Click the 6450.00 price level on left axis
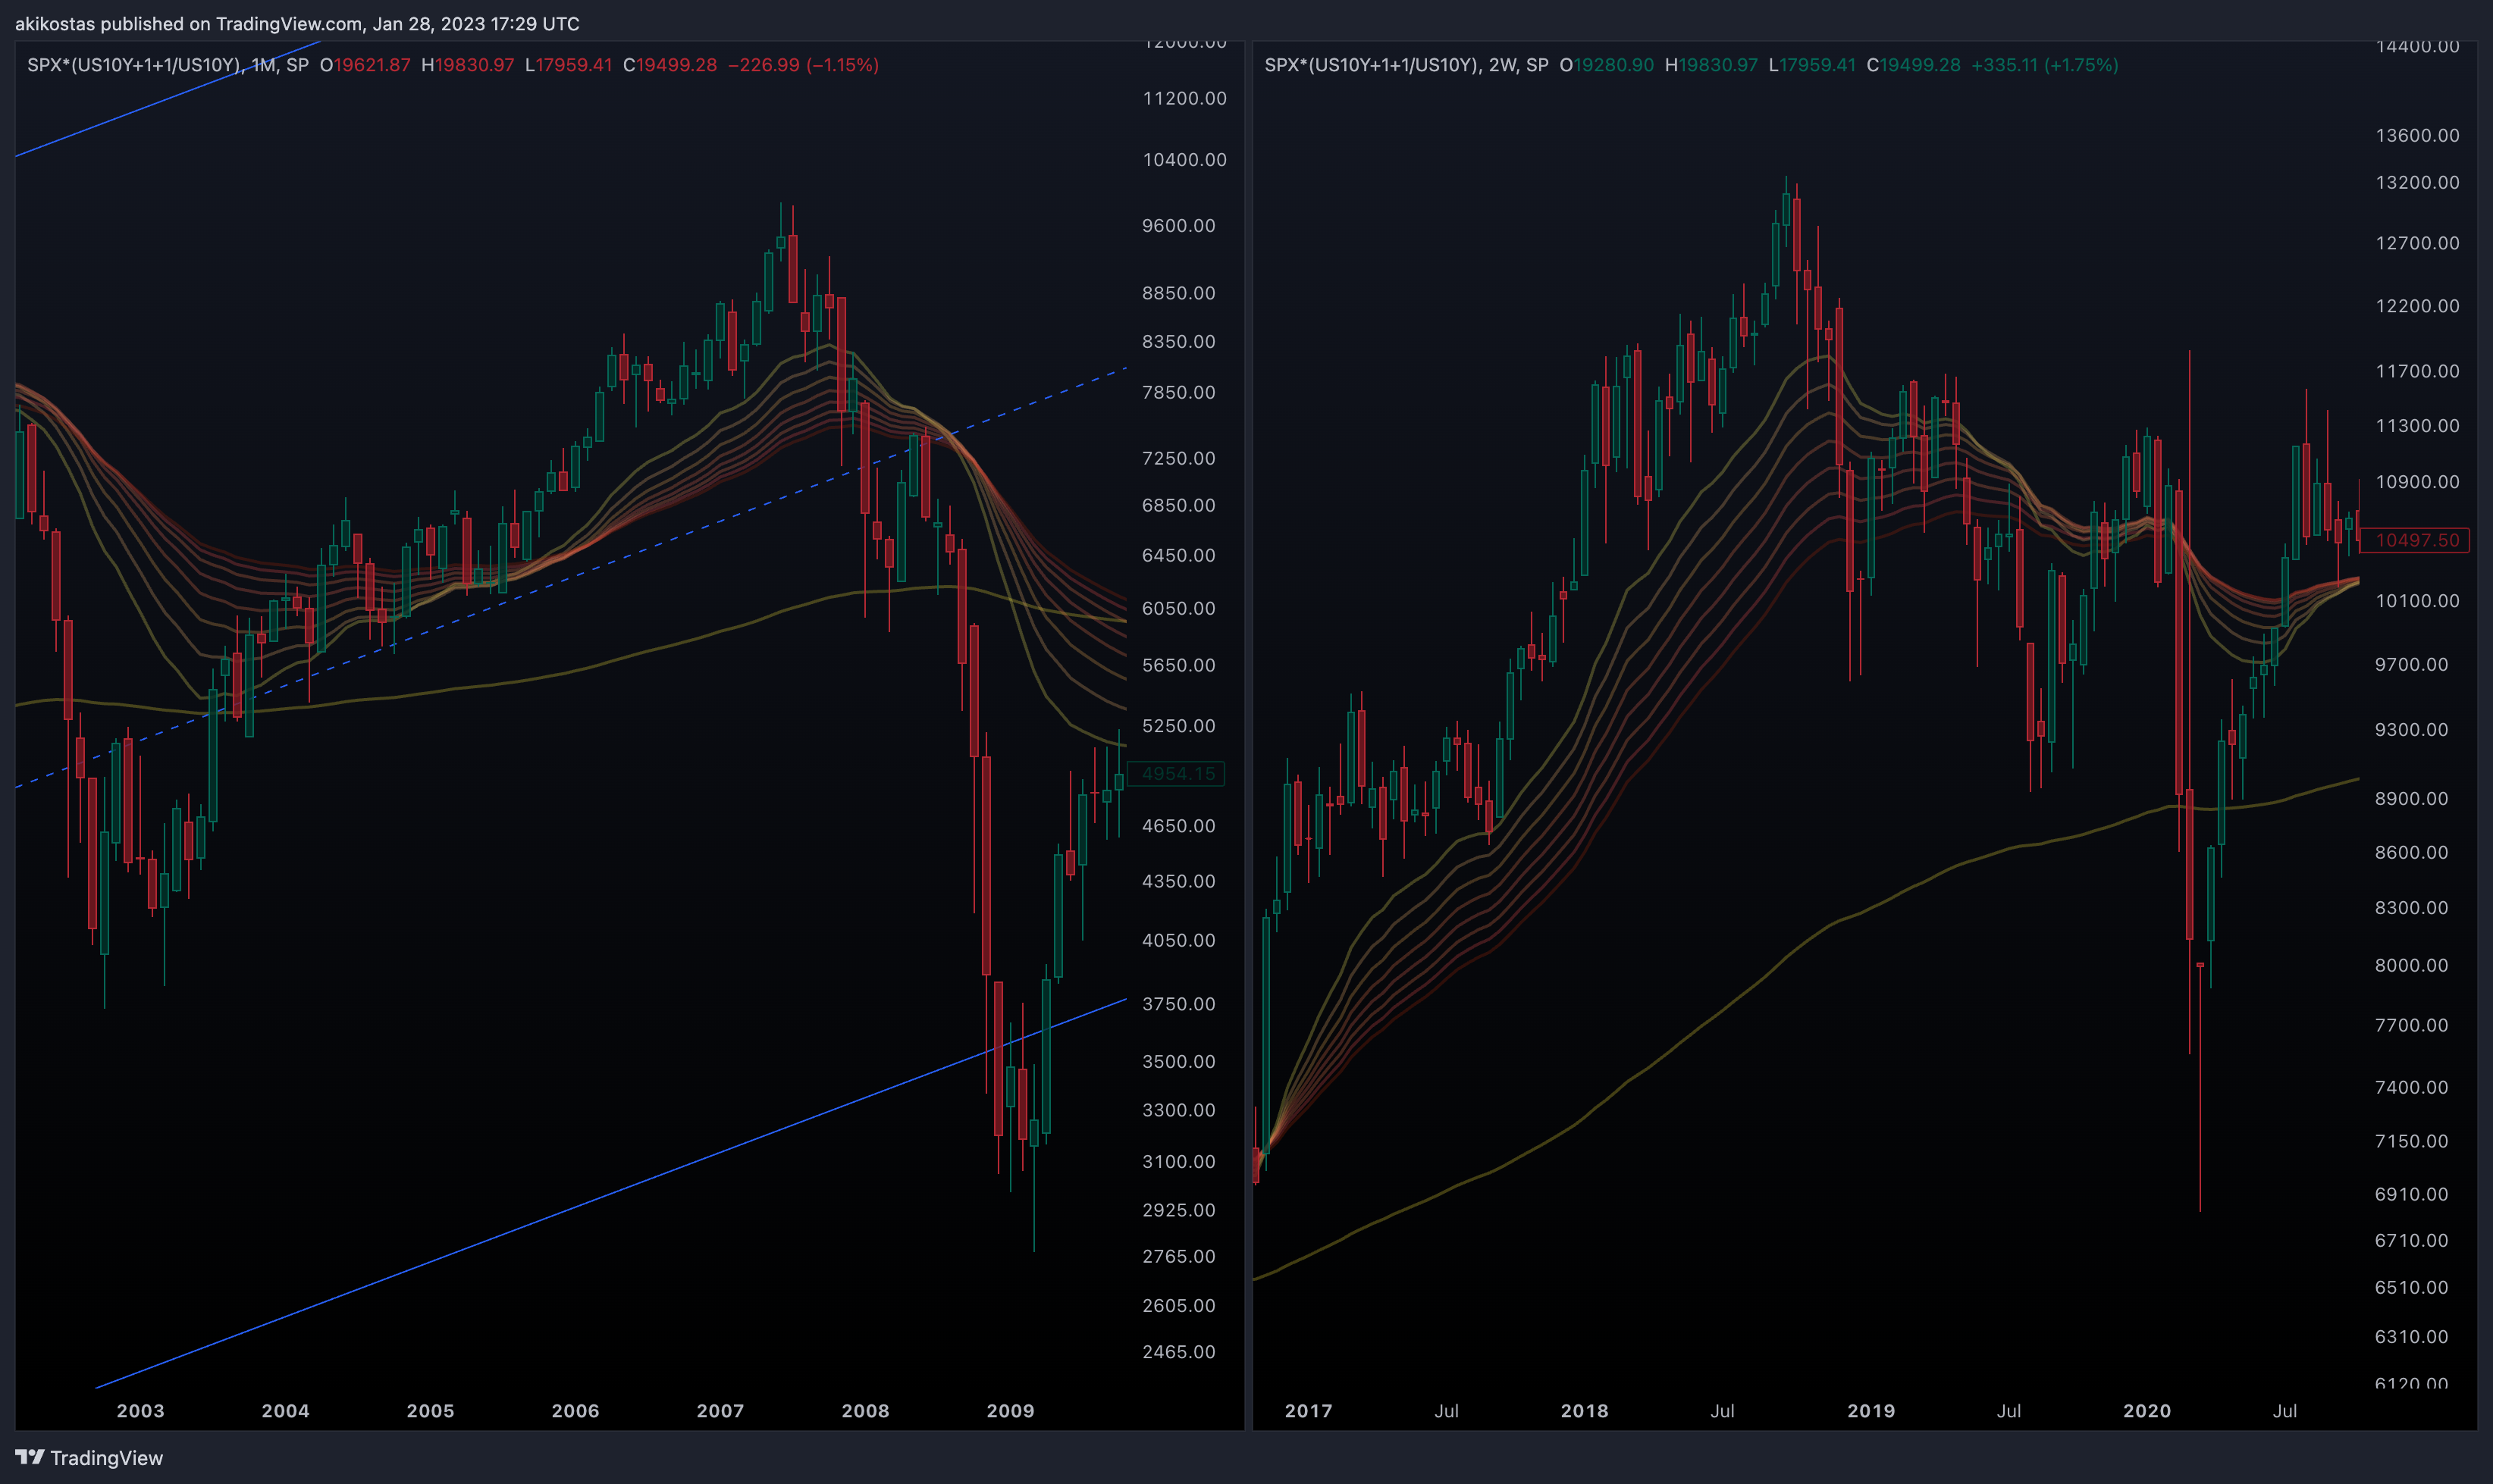 click(x=1178, y=555)
